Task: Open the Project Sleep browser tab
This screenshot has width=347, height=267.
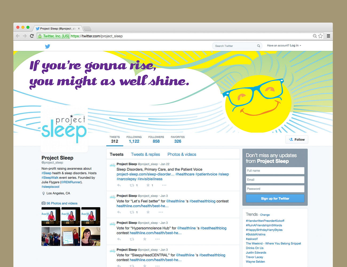Action: (x=58, y=29)
